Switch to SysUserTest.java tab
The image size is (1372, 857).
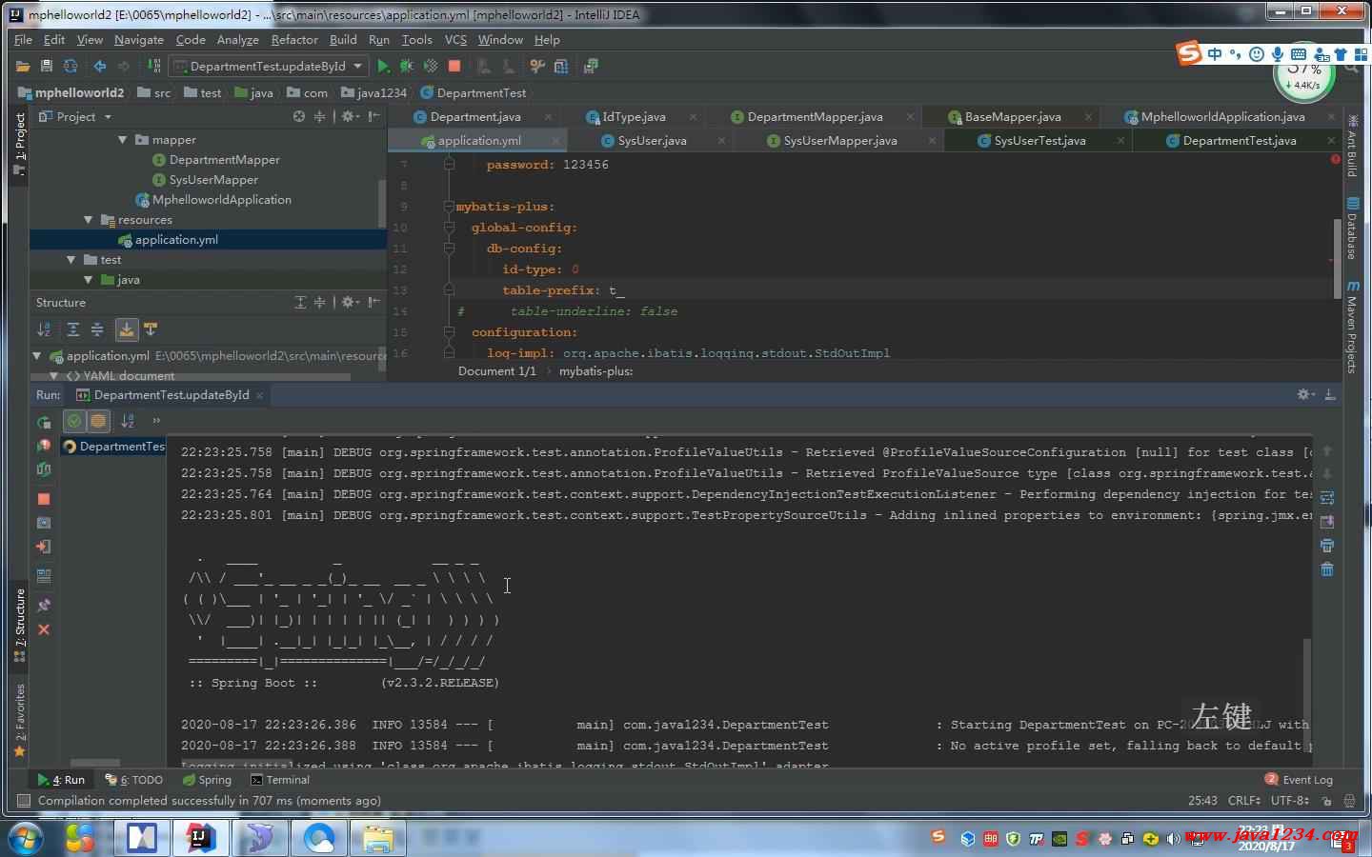point(1039,140)
